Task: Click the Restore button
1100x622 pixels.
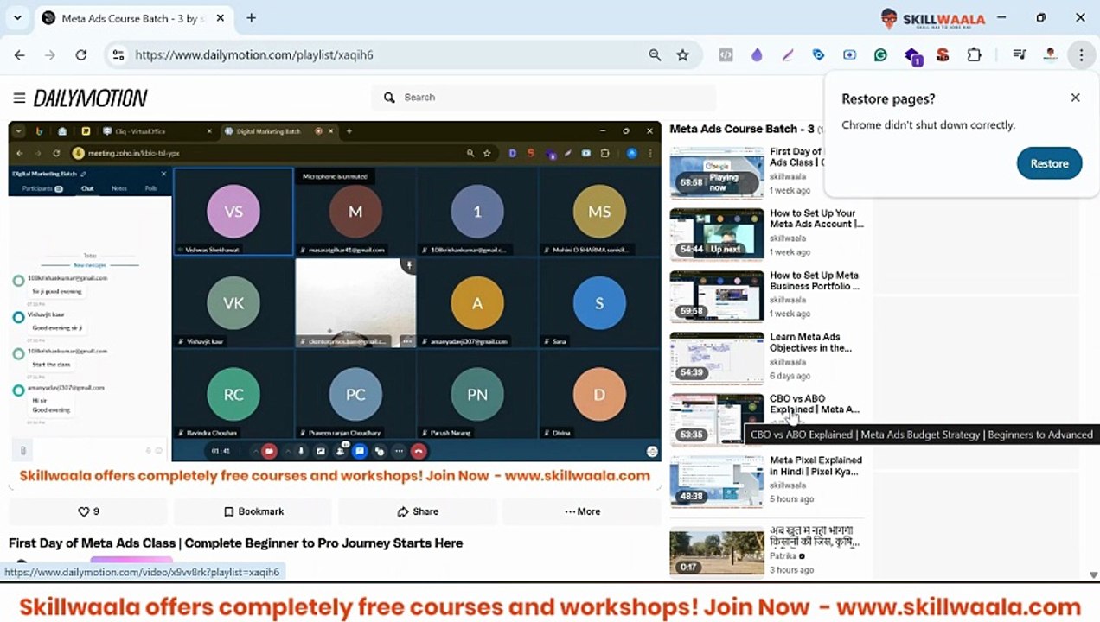Action: pos(1049,163)
